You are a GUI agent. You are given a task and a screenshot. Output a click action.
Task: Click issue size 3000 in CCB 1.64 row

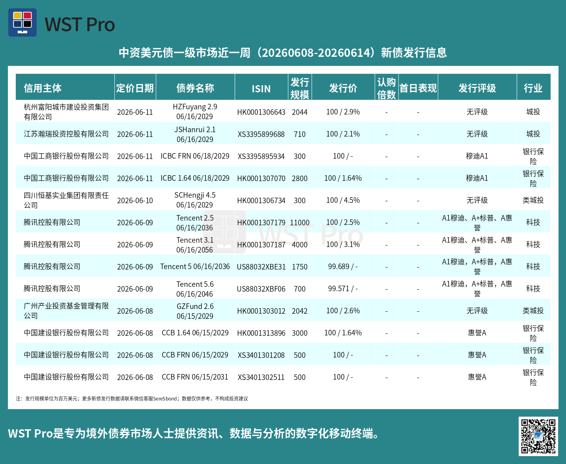coord(300,333)
